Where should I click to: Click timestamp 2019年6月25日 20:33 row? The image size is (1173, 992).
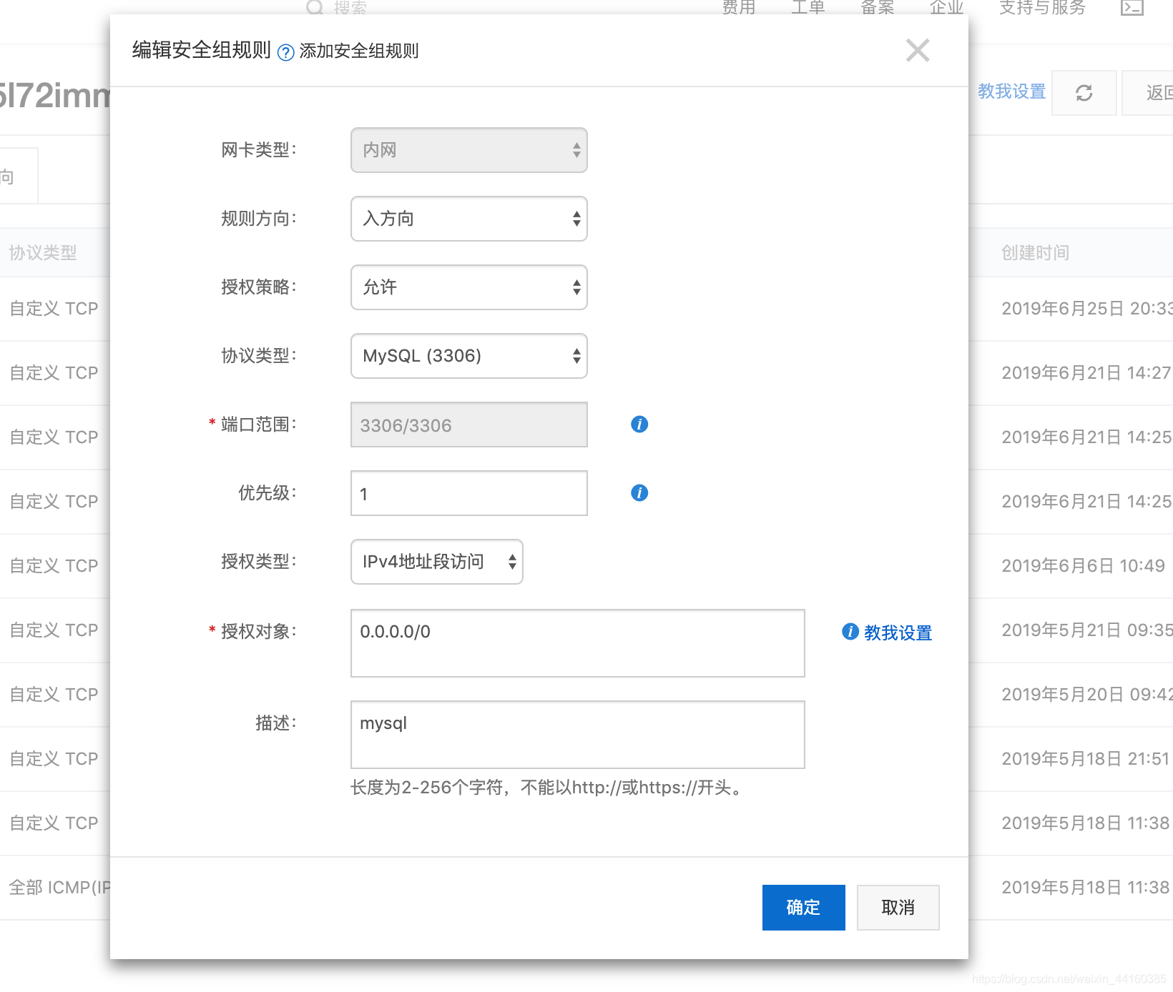pyautogui.click(x=1086, y=309)
